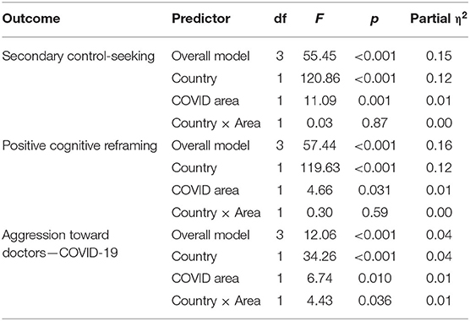Viewport: 470px width, 321px height.
Task: Click the p value 0.031
Action: [x=374, y=190]
